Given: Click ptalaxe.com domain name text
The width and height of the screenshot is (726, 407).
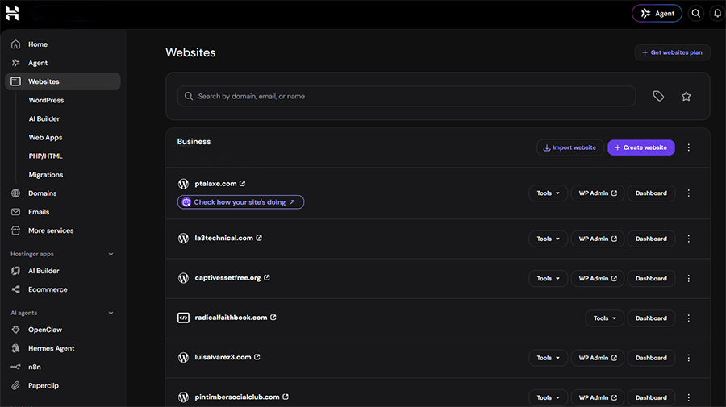Looking at the screenshot, I should coord(215,184).
